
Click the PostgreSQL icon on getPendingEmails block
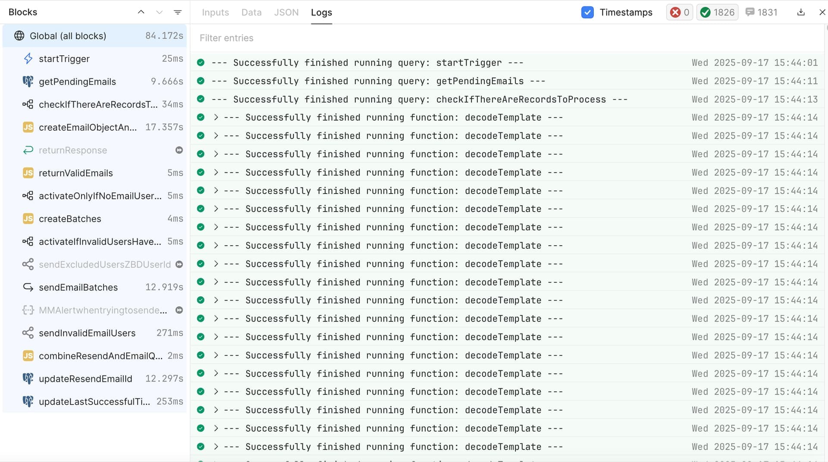(x=28, y=81)
